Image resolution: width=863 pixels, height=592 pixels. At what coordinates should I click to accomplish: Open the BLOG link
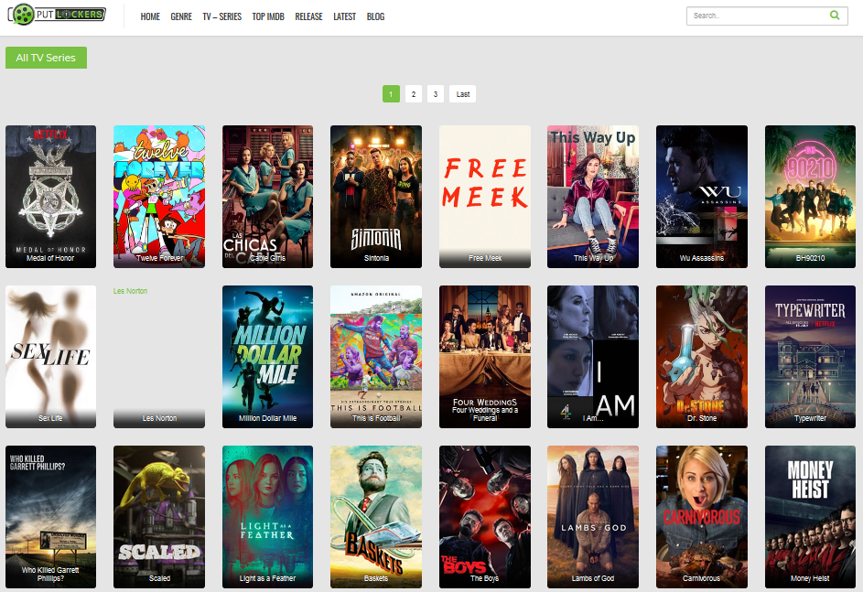tap(375, 16)
